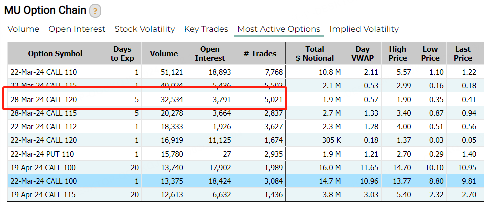This screenshot has height=206, width=484.
Task: Click the high price value 5.57
Action: (404, 73)
